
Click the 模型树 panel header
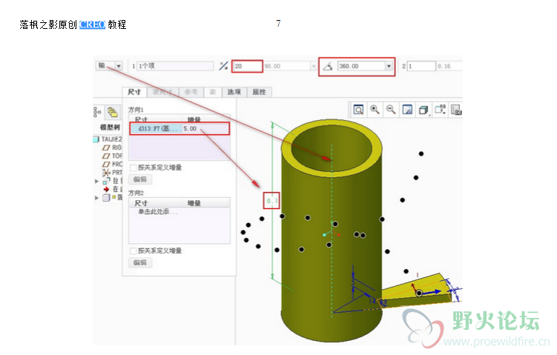(110, 127)
